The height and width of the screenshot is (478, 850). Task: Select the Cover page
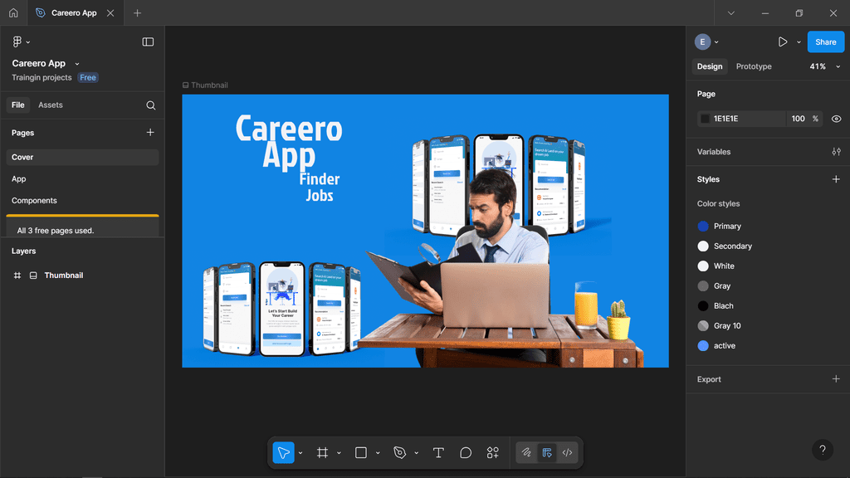[82, 157]
